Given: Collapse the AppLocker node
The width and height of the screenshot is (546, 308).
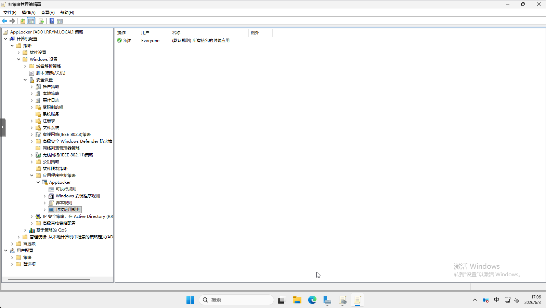Looking at the screenshot, I should tap(38, 182).
